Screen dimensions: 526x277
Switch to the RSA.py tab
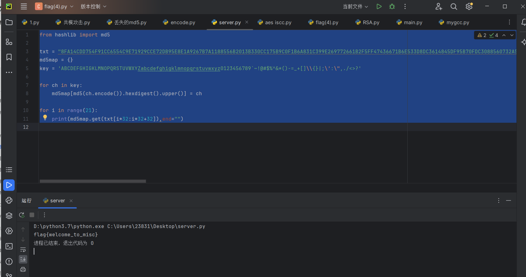tap(367, 22)
